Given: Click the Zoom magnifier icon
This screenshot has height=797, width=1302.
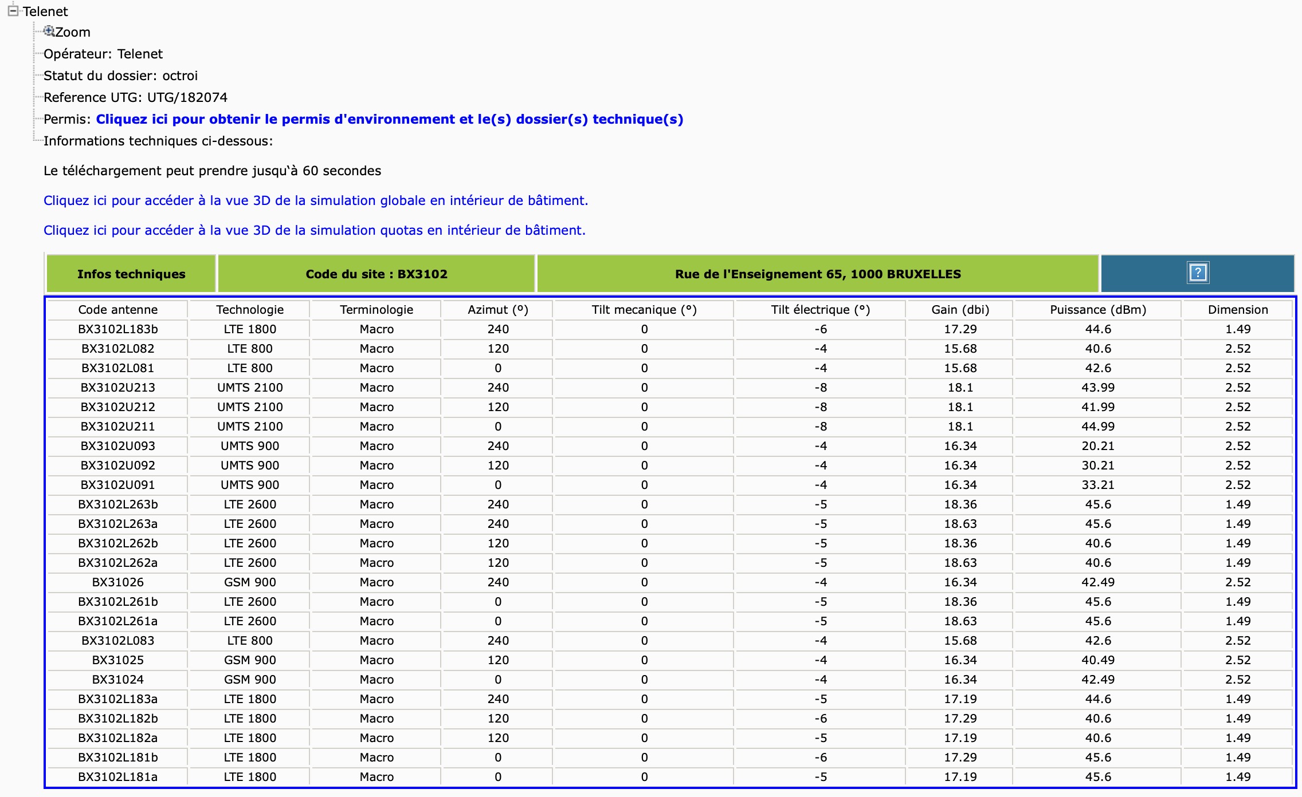Looking at the screenshot, I should (x=49, y=31).
